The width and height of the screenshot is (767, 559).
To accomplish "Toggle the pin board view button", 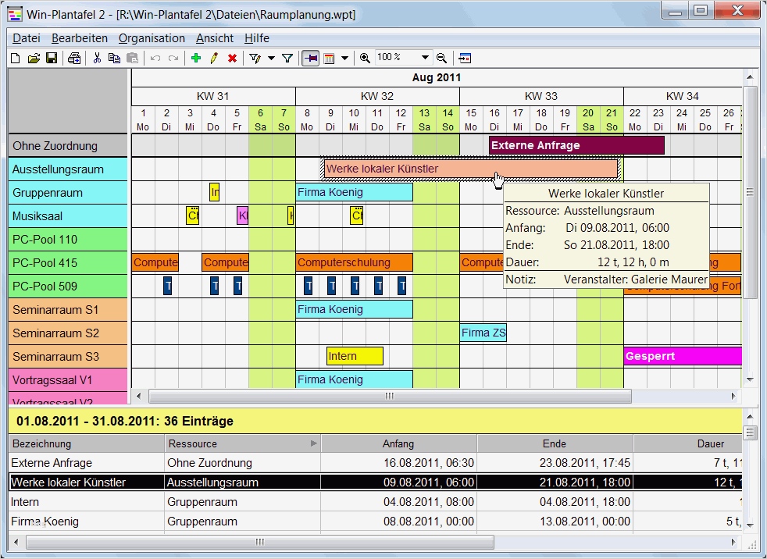I will point(310,58).
